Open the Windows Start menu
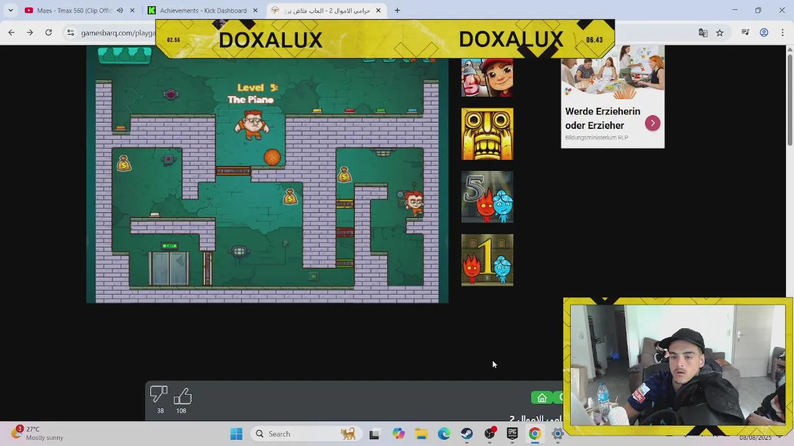Screen dimensions: 794x446 pos(236,434)
